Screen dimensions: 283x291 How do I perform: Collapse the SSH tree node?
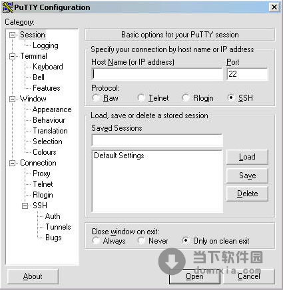coord(25,206)
